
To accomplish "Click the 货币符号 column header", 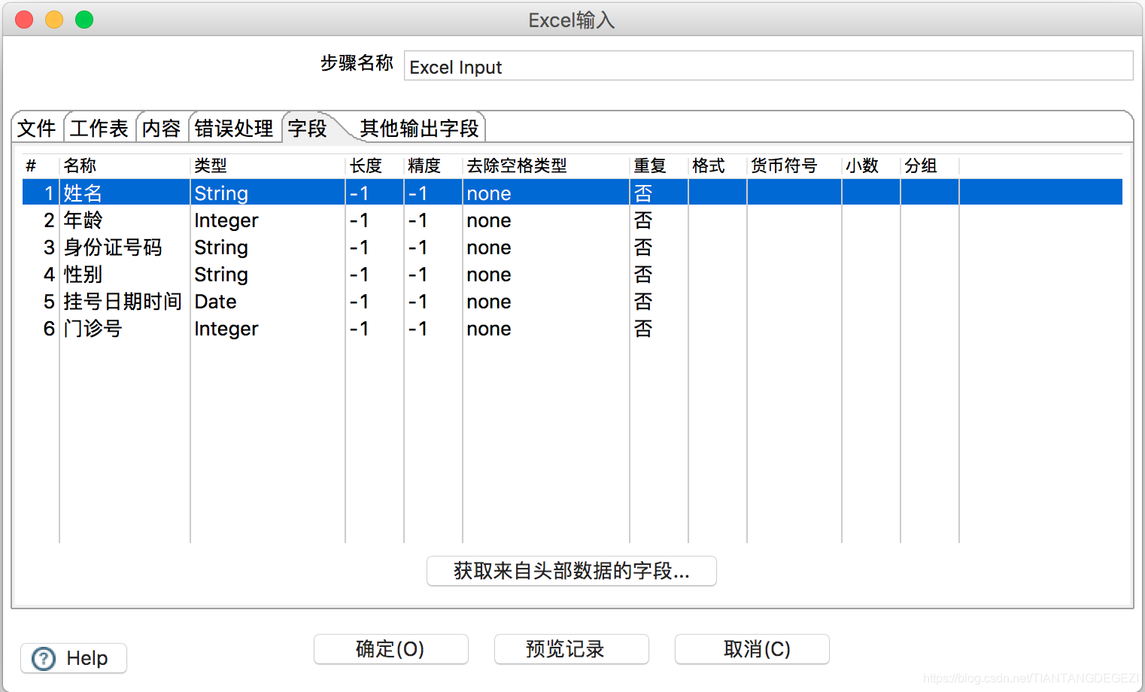I will pos(794,165).
